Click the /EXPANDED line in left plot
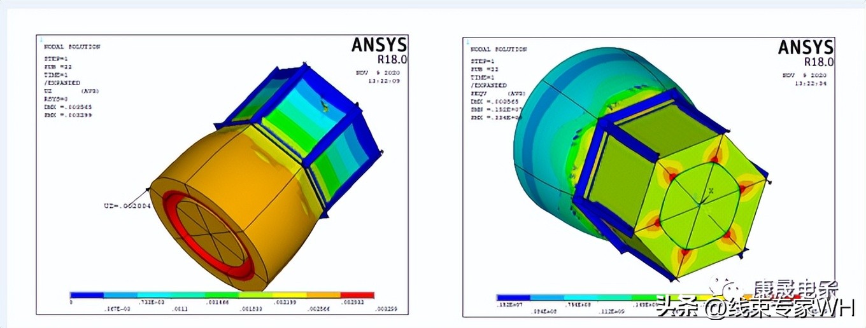 [x=62, y=83]
